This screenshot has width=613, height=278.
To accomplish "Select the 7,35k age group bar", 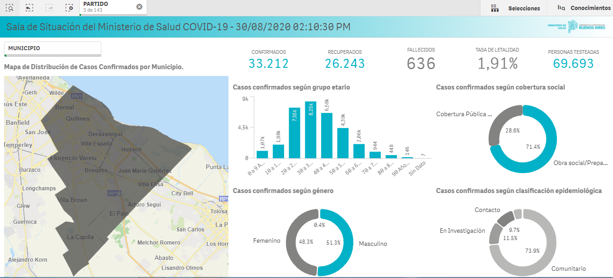I will 295,133.
